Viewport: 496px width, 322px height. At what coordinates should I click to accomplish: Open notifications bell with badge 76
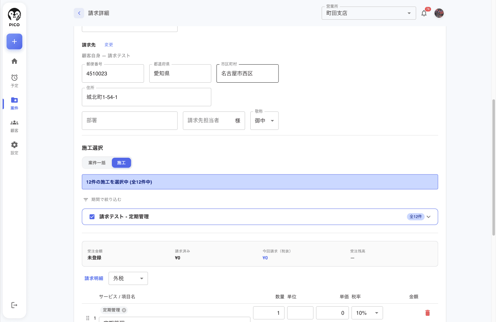[424, 13]
